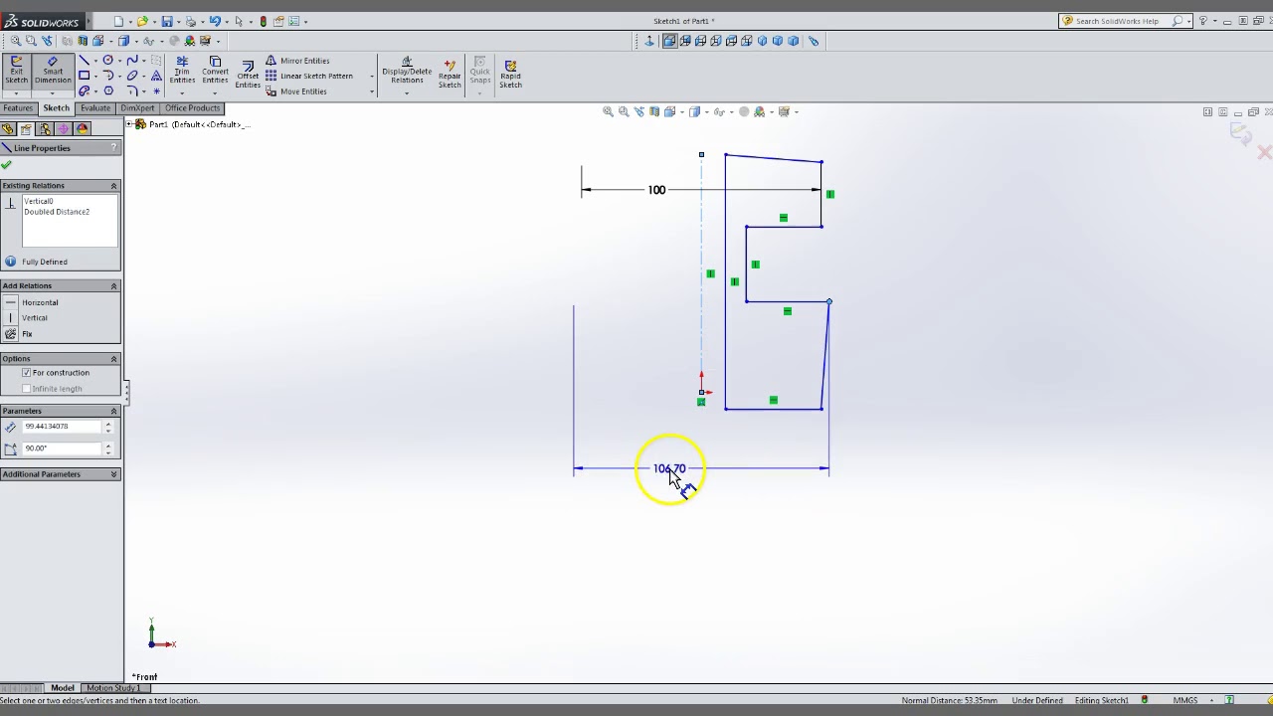Print the document
The image size is (1273, 716).
click(x=191, y=21)
